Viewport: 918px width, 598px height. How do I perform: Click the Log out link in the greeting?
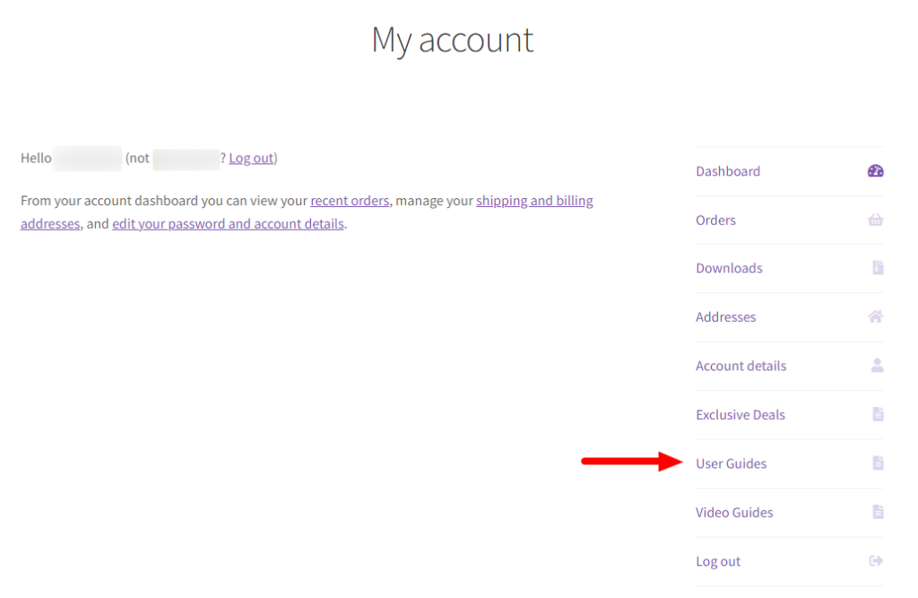[251, 158]
